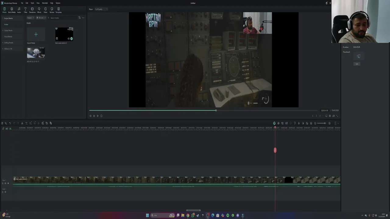Open the WhatsApp taskbar icon

193,215
